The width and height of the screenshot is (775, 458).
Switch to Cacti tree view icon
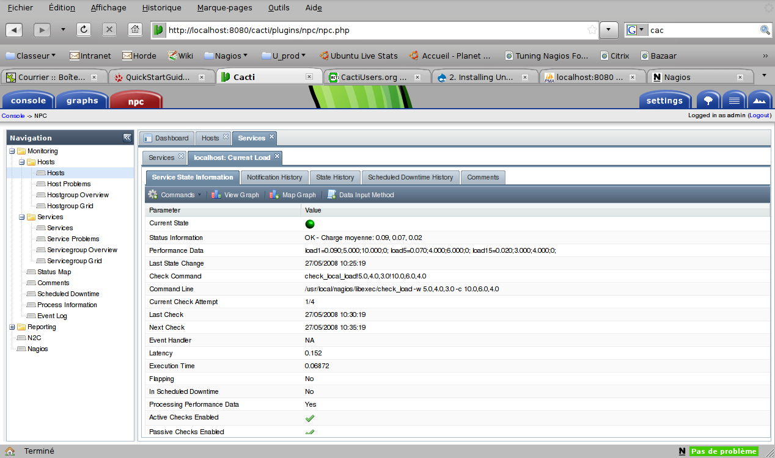pos(708,101)
